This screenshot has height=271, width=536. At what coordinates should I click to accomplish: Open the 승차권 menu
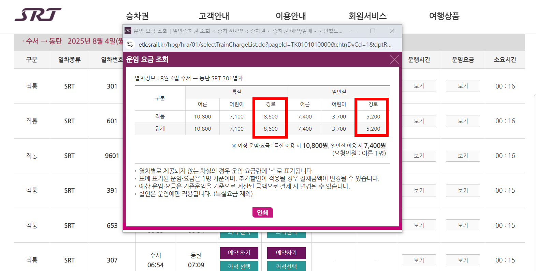coord(137,16)
